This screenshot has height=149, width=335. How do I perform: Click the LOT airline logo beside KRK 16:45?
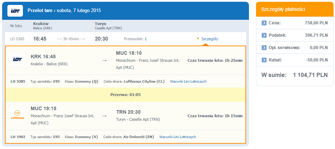[17, 59]
